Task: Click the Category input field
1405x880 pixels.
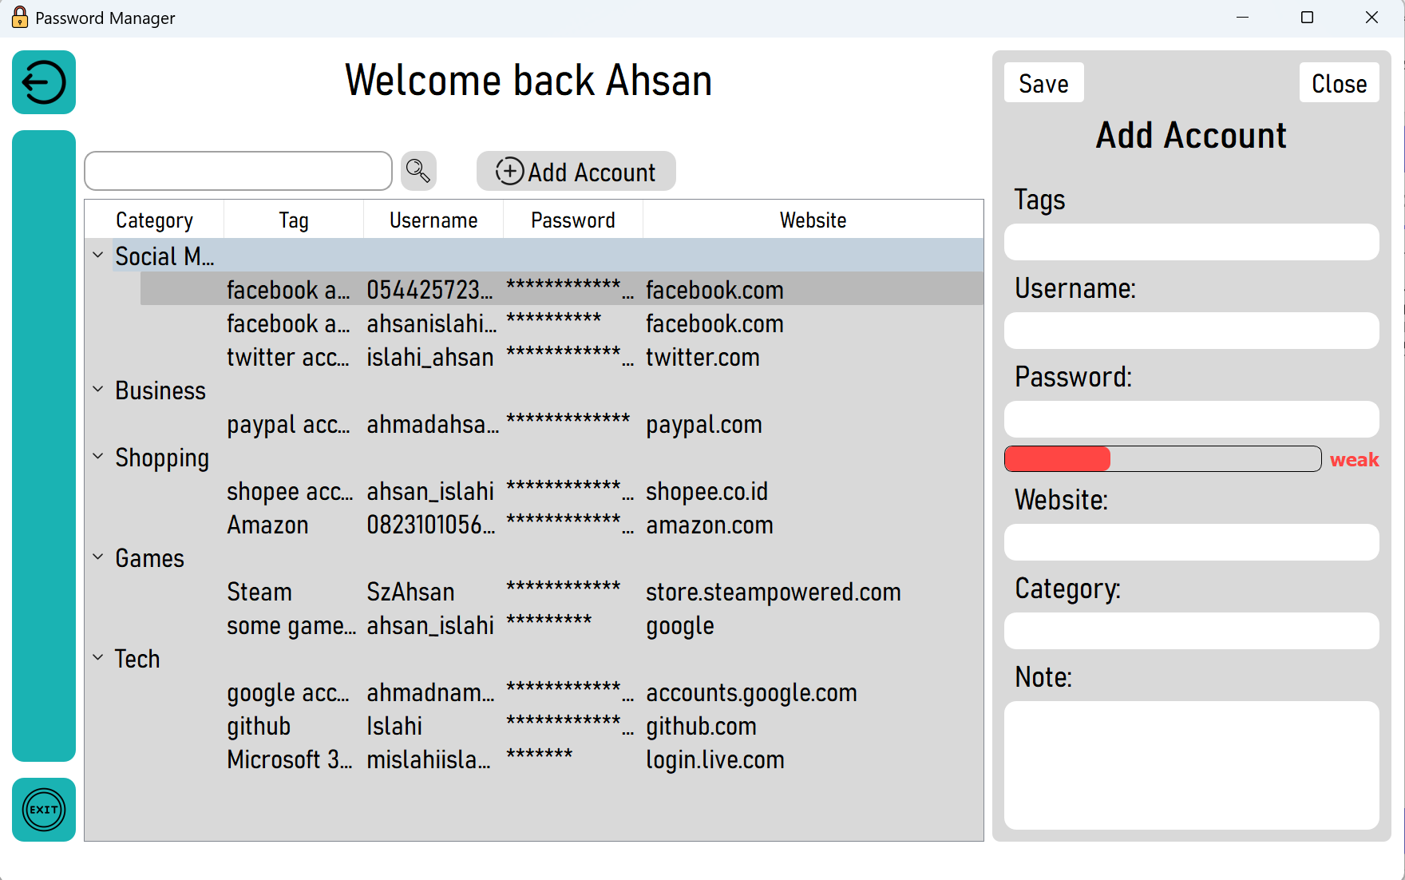Action: [x=1191, y=631]
